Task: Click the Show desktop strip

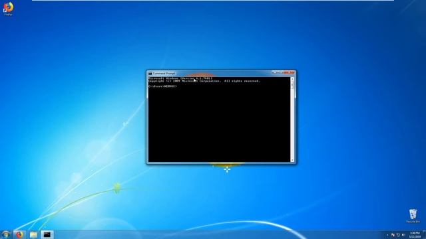Action: tap(424, 234)
